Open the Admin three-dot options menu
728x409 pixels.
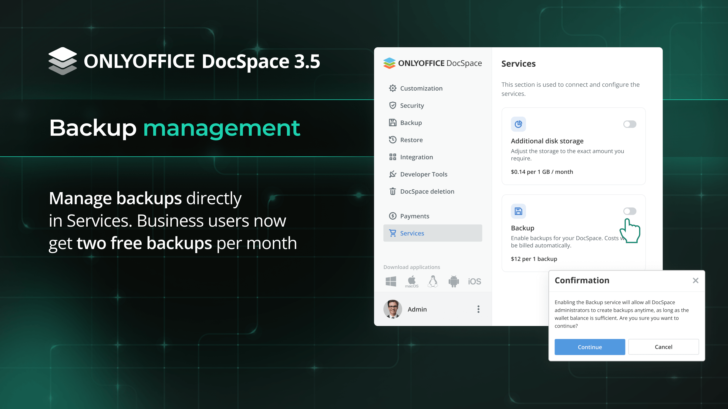point(478,309)
